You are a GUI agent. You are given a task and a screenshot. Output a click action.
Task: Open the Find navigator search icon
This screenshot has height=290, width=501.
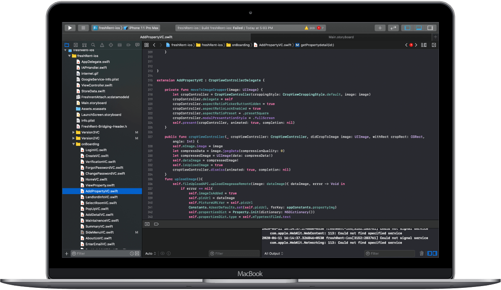click(x=93, y=45)
